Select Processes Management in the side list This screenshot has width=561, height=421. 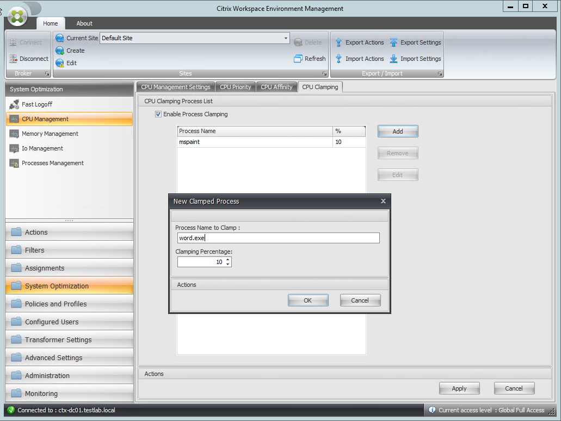70,163
